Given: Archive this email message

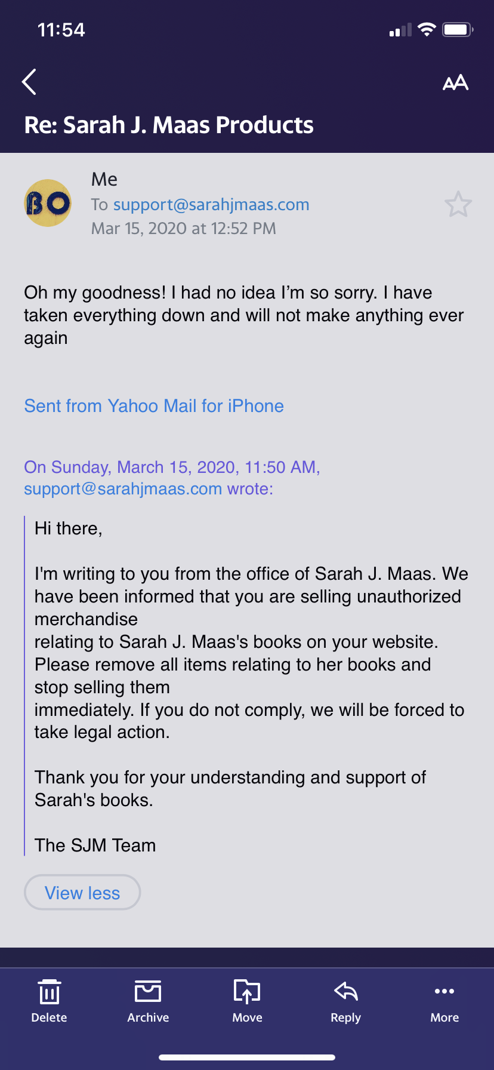Looking at the screenshot, I should click(x=148, y=1001).
